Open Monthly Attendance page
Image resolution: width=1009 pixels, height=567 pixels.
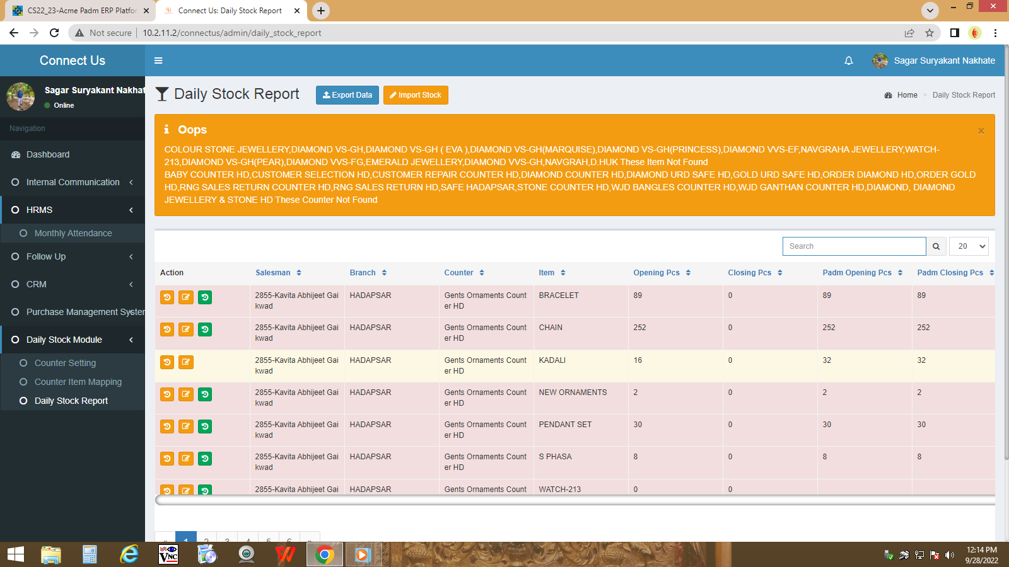(73, 233)
